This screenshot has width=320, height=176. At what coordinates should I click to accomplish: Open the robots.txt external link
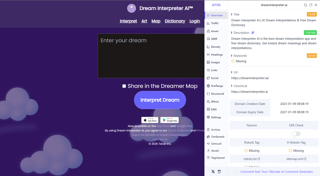[x=252, y=159]
